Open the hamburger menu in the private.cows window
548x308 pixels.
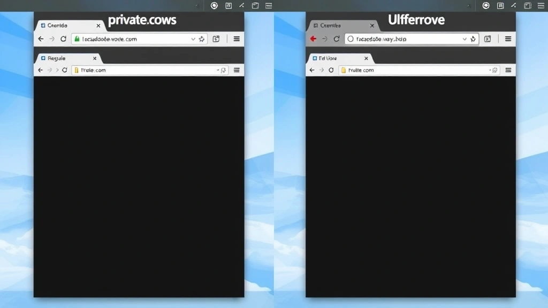pyautogui.click(x=237, y=38)
